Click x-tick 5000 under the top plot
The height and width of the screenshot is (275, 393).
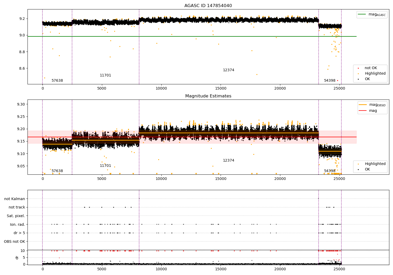[102, 88]
